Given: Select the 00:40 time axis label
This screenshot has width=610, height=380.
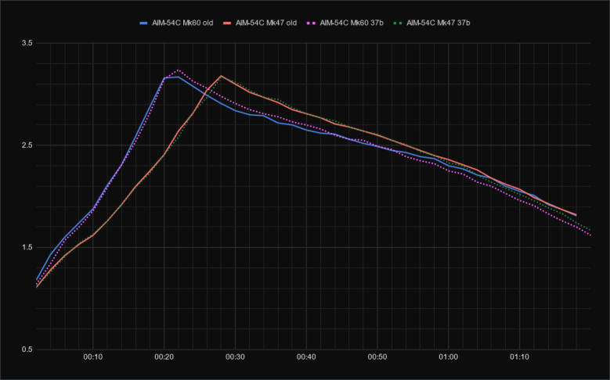Looking at the screenshot, I should pos(306,357).
